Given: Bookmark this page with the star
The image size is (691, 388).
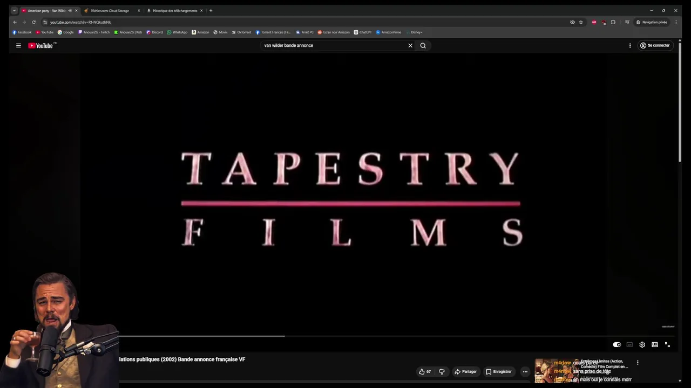Looking at the screenshot, I should pyautogui.click(x=581, y=22).
